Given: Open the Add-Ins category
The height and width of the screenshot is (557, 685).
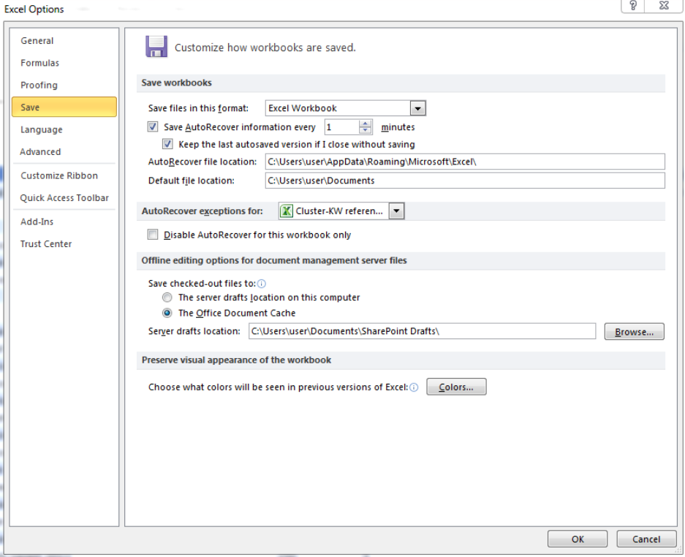Looking at the screenshot, I should click(64, 222).
